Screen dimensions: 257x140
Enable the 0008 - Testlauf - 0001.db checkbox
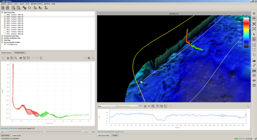[5, 15]
